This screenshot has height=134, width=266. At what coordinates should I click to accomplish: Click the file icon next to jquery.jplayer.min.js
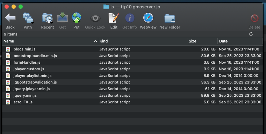(8, 89)
